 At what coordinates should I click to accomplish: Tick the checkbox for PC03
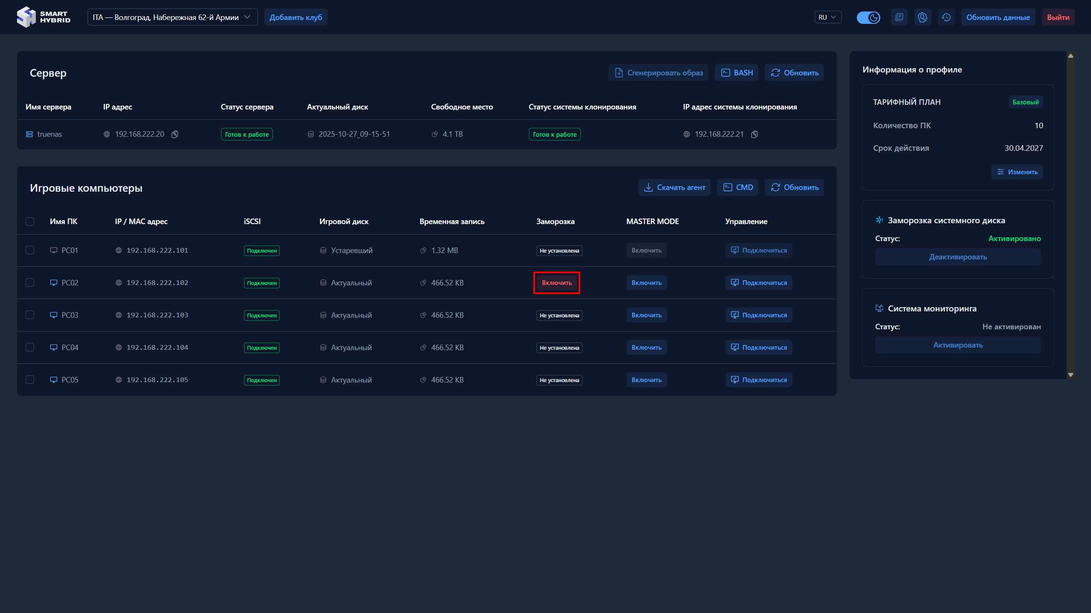[30, 315]
